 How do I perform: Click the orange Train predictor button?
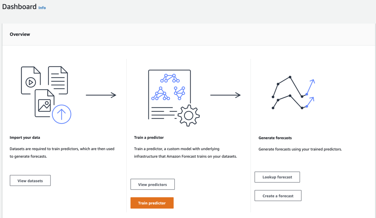tap(152, 203)
